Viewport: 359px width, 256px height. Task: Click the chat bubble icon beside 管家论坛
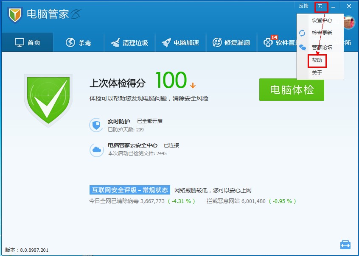(x=302, y=48)
